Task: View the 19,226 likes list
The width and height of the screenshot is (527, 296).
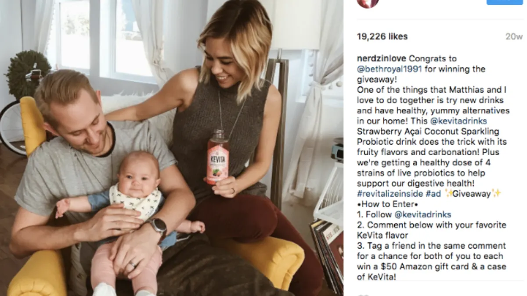Action: click(x=382, y=36)
